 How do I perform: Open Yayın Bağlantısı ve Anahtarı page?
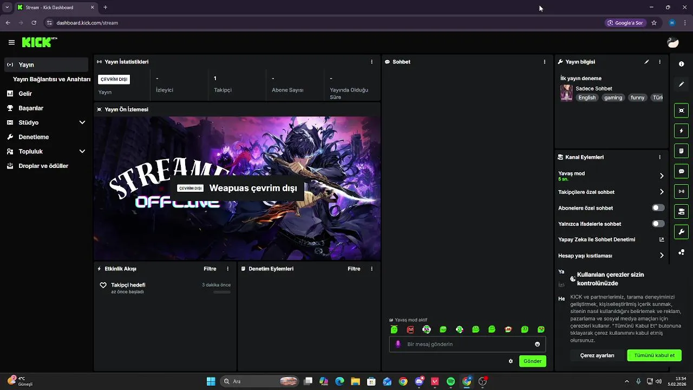pos(51,79)
